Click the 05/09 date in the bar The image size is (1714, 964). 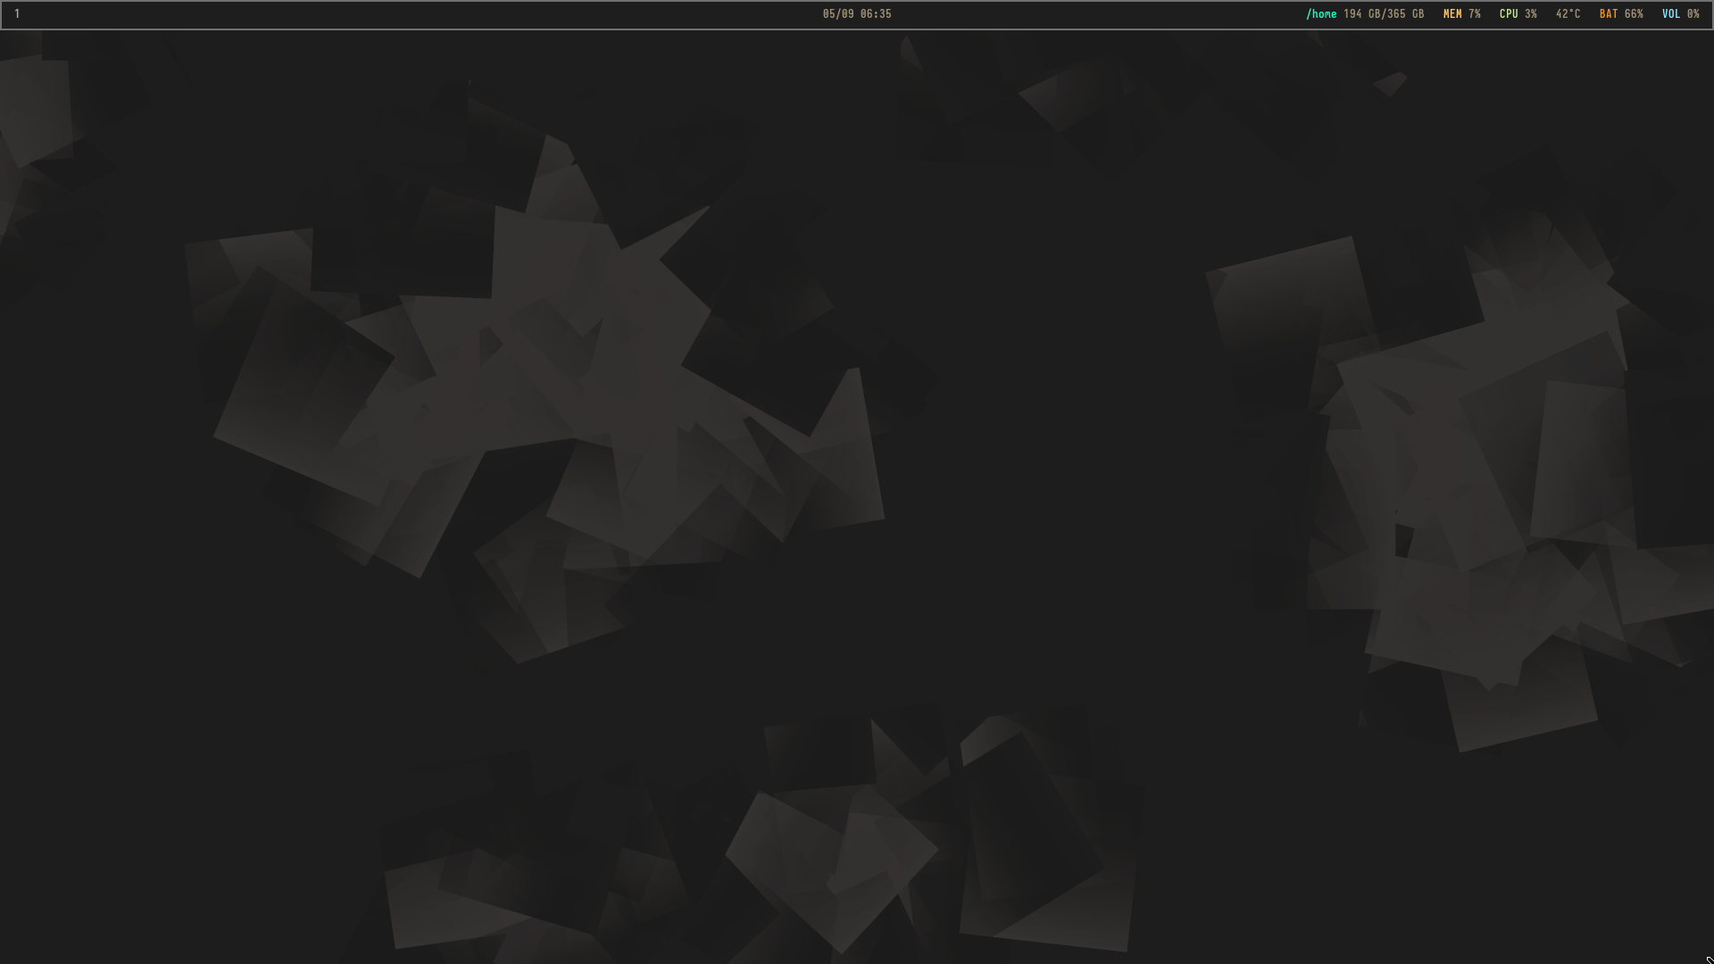pyautogui.click(x=838, y=14)
